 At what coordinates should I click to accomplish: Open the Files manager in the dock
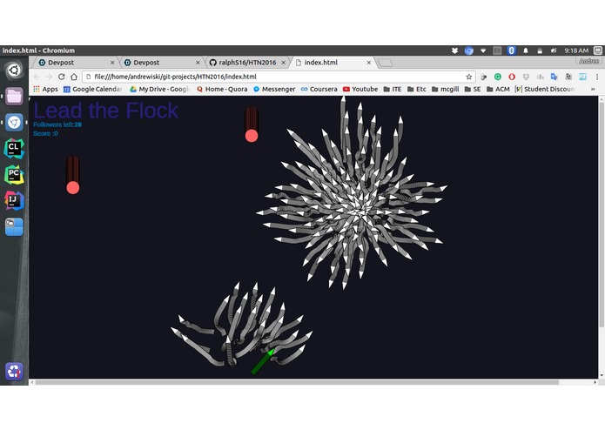[x=14, y=96]
